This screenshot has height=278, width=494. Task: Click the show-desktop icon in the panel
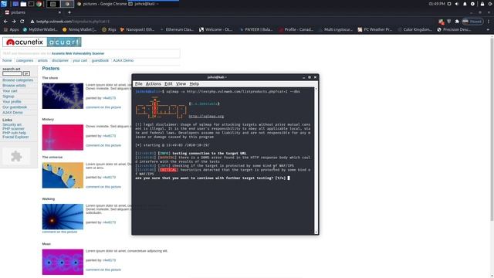pyautogui.click(x=15, y=4)
